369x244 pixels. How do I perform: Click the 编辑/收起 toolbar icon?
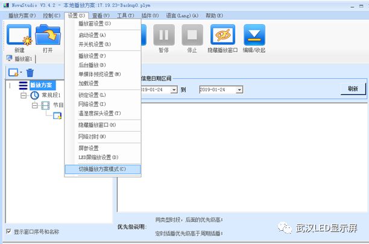pos(254,35)
